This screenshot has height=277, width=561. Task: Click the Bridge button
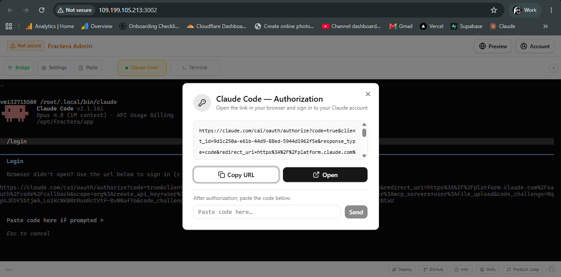18,68
